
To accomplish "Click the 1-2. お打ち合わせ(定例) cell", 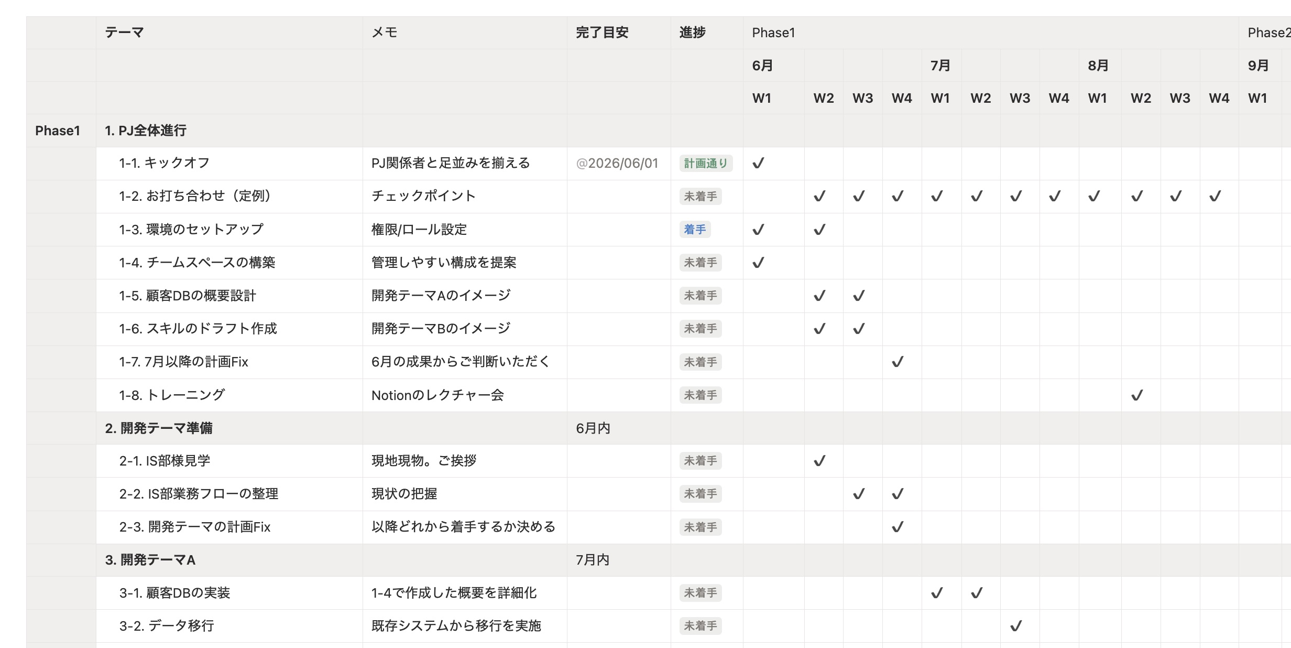I will click(229, 197).
